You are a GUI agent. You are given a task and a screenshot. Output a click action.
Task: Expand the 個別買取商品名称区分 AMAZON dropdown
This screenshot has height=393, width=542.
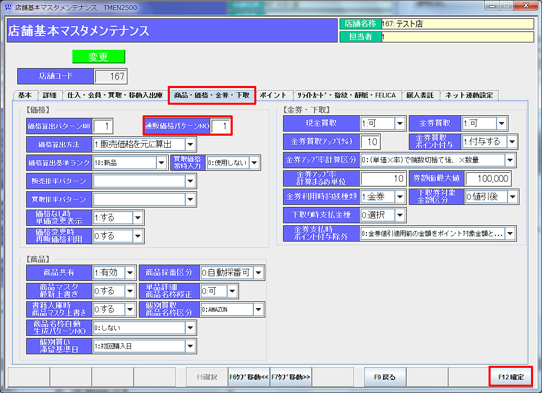point(257,310)
